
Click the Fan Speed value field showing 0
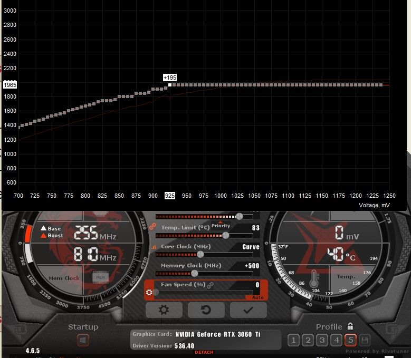click(257, 285)
